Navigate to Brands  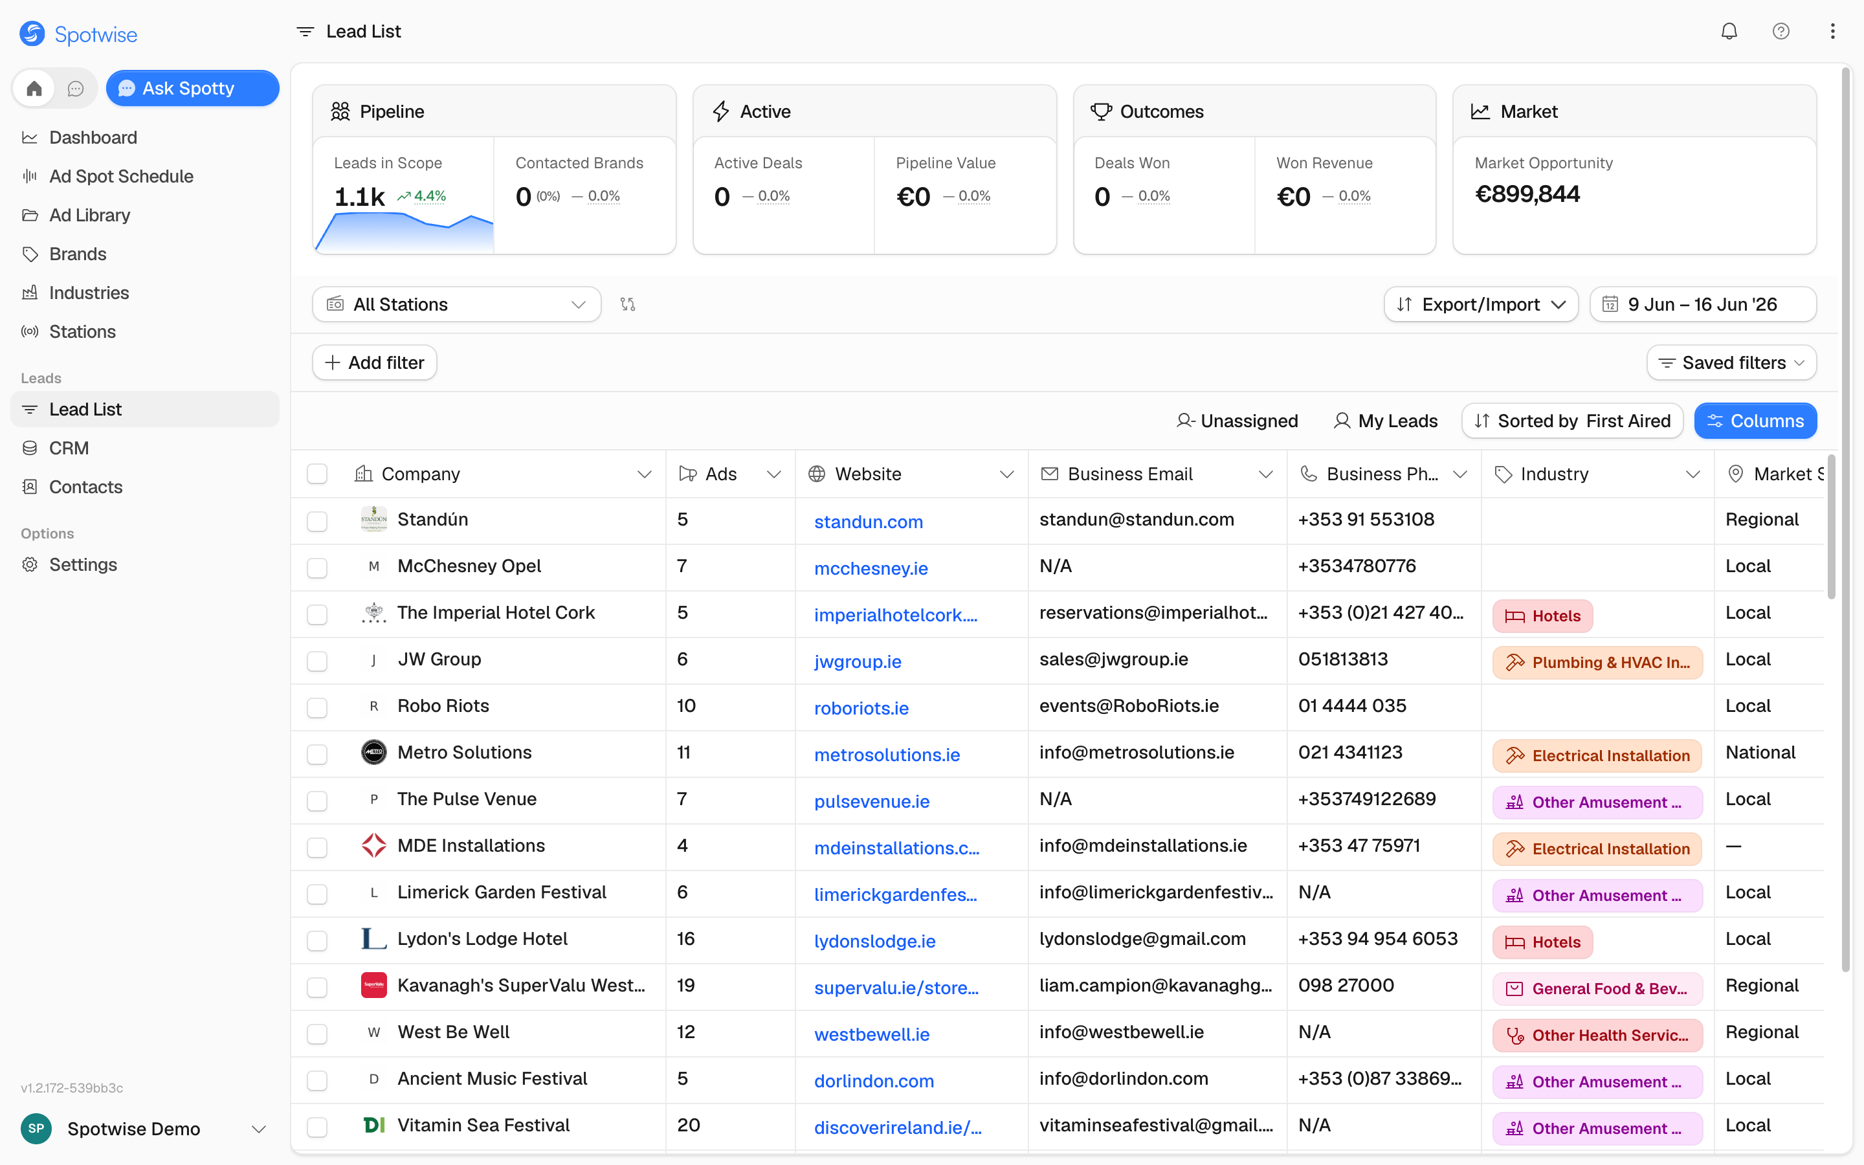pyautogui.click(x=145, y=254)
